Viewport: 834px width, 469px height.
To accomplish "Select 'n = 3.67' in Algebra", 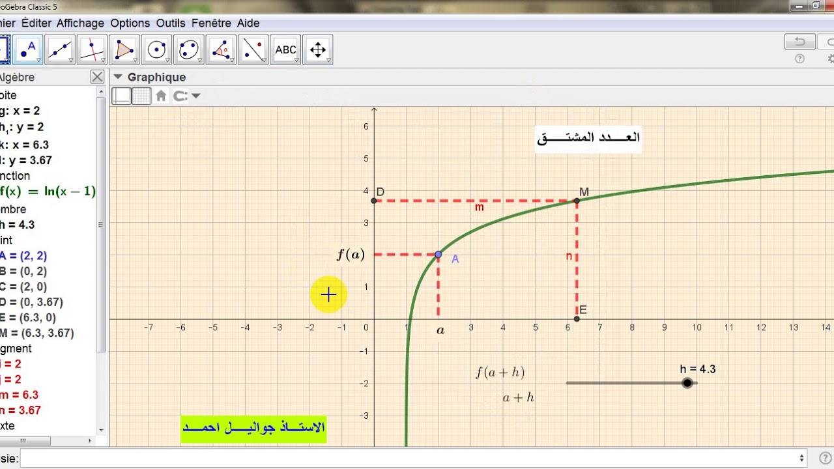I will pos(22,410).
